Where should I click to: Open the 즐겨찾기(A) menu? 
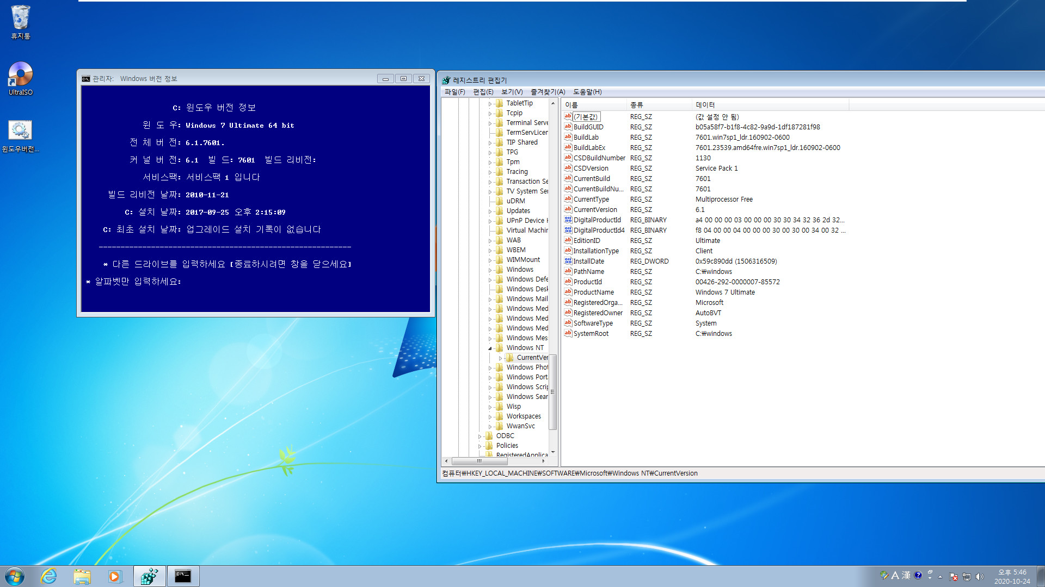[x=548, y=92]
